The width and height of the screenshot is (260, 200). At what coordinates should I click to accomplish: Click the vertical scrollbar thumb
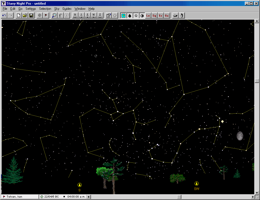(x=257, y=81)
